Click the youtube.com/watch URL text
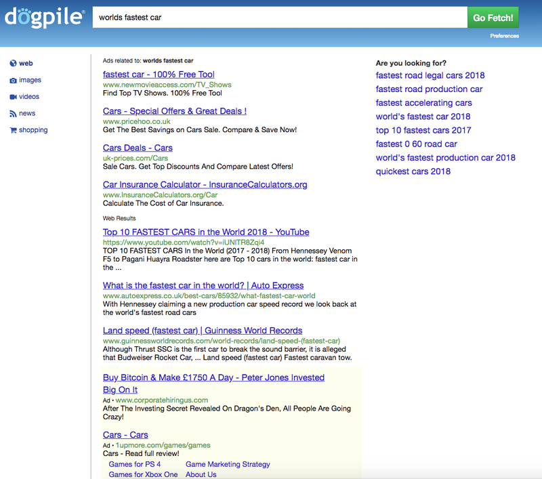This screenshot has width=542, height=479. [x=184, y=243]
